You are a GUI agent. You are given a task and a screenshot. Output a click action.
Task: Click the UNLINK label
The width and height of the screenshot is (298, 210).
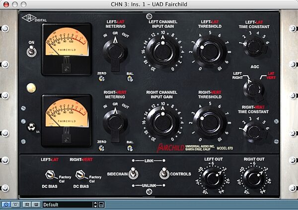[x=149, y=186]
